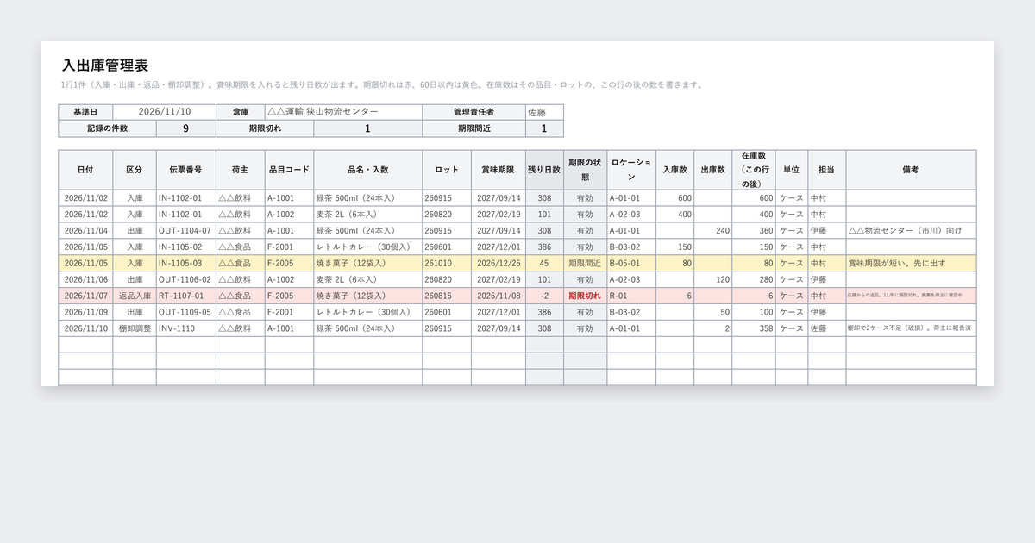Select slip number RT-1107-01
Viewport: 1035px width, 543px height.
click(x=185, y=296)
